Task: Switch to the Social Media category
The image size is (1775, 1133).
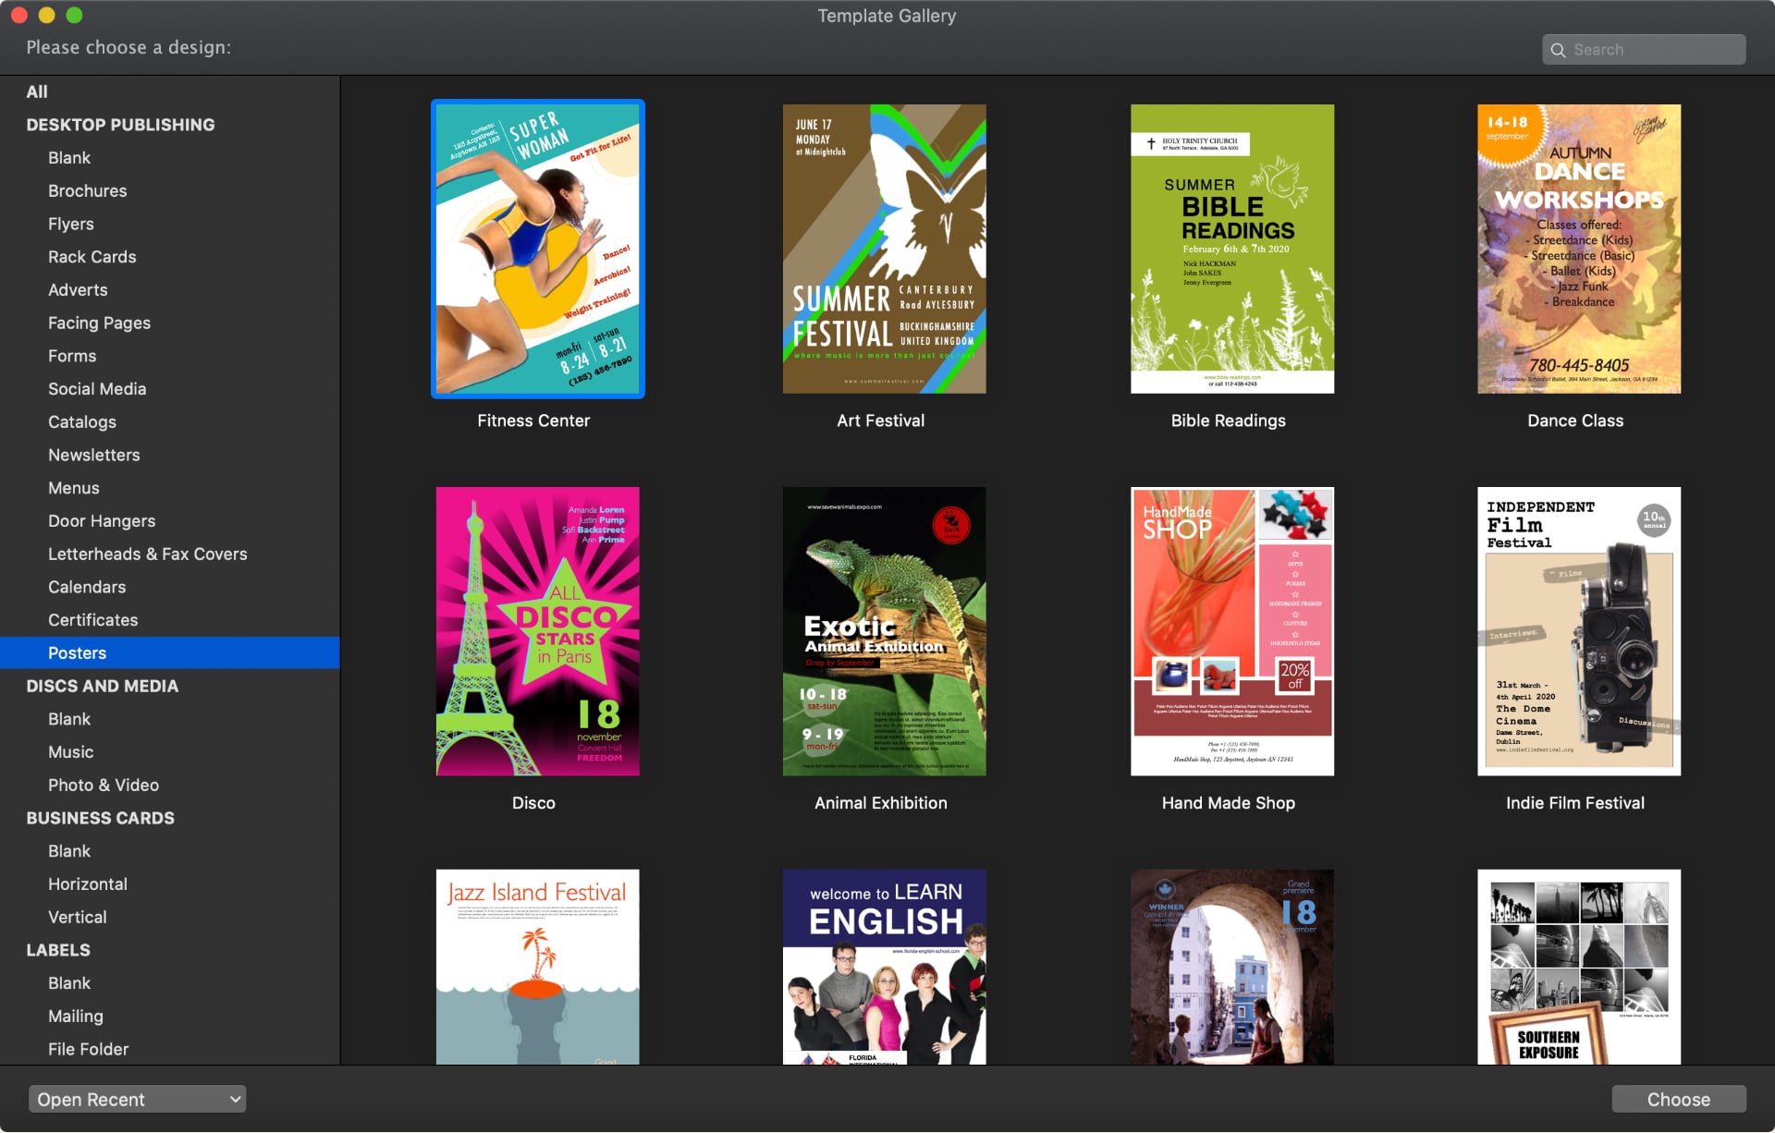Action: [97, 388]
